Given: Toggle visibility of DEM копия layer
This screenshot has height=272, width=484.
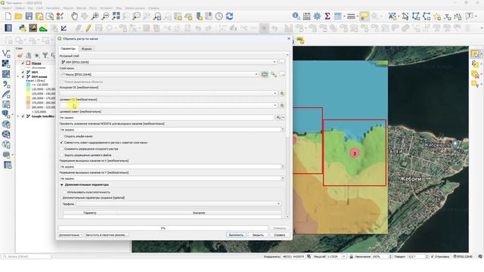Looking at the screenshot, I should point(23,76).
